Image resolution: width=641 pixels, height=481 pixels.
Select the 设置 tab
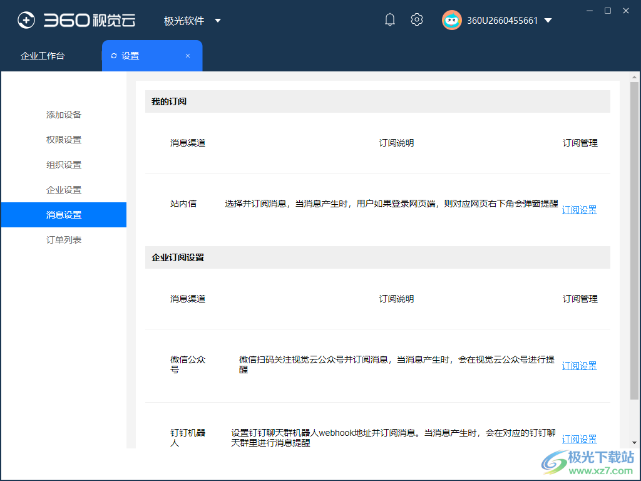pyautogui.click(x=152, y=56)
